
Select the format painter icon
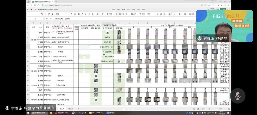tap(49, 14)
